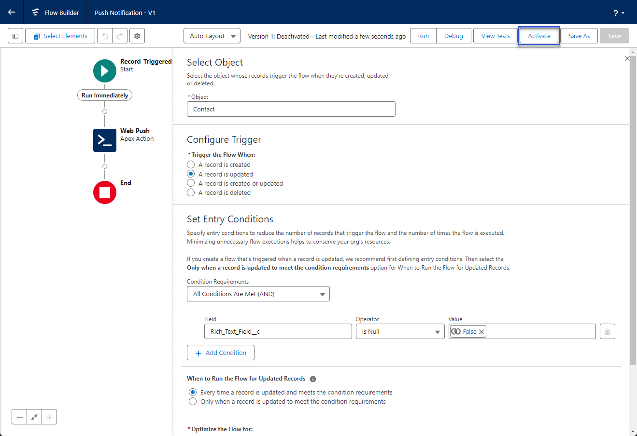
Task: Open the help menu in header
Action: 618,13
